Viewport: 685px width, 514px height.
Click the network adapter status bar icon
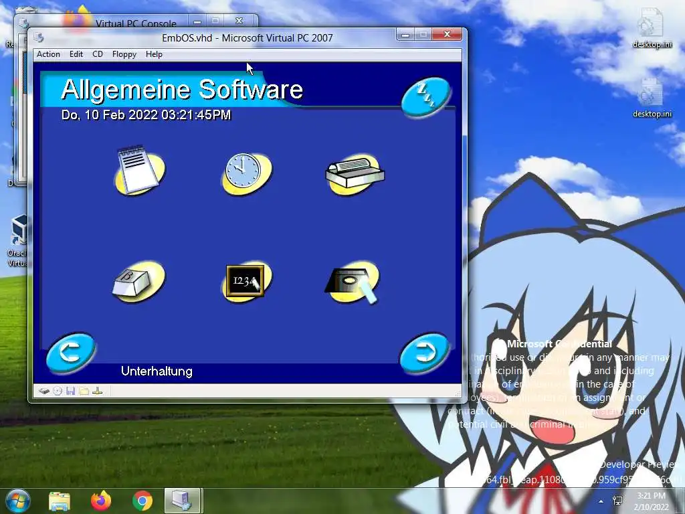click(98, 391)
